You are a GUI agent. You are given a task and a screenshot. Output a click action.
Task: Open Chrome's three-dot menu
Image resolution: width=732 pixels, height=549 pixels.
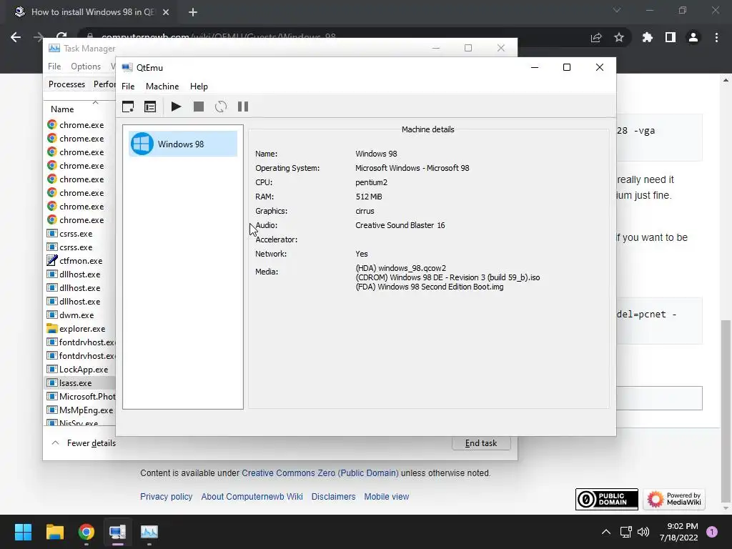tap(716, 37)
